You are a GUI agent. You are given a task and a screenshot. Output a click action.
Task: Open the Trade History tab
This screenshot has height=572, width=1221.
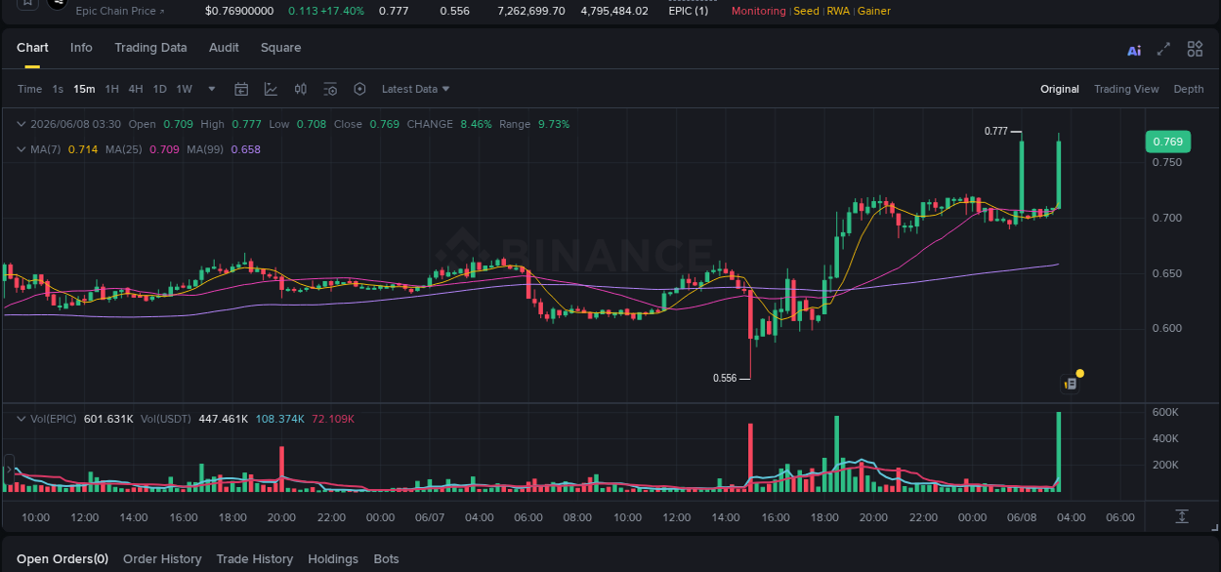(254, 559)
